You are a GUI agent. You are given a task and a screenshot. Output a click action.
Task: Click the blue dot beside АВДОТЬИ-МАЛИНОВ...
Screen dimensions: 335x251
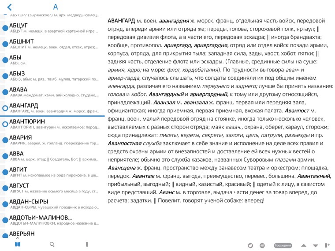pos(5,220)
